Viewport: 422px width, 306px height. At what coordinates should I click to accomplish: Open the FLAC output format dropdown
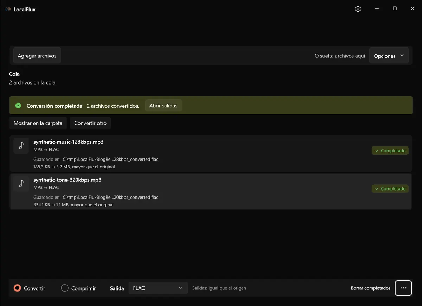158,288
